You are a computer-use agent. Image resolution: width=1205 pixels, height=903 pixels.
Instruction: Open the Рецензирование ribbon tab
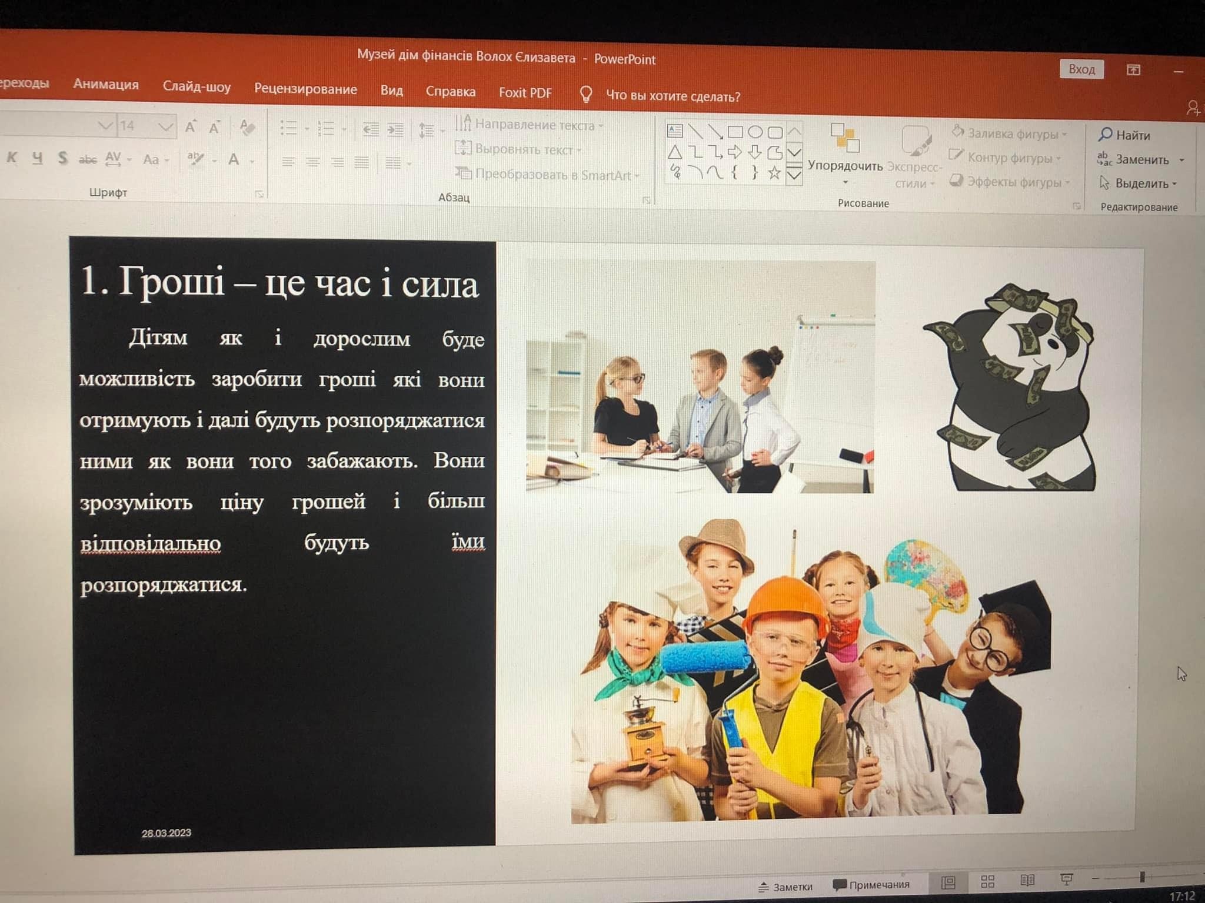click(x=305, y=89)
